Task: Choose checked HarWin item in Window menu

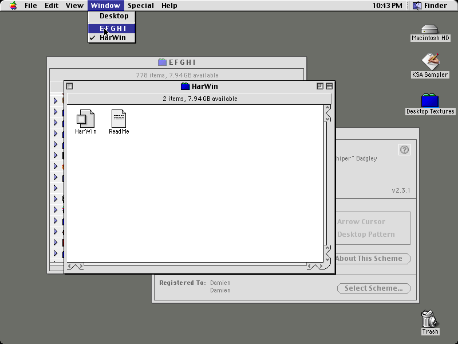Action: pyautogui.click(x=112, y=38)
